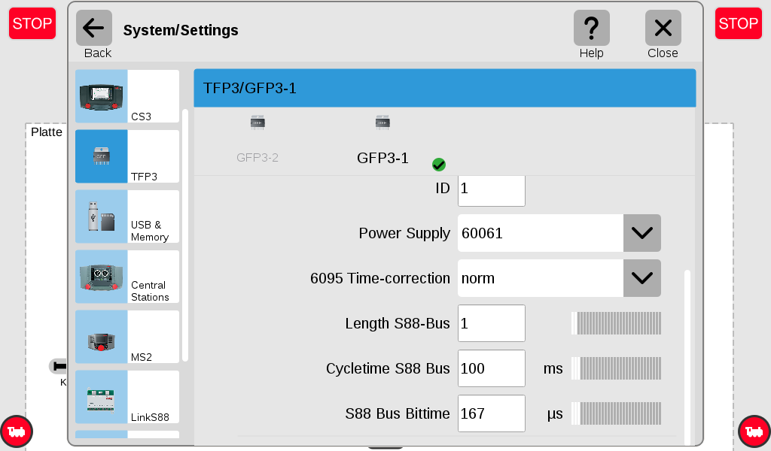Open the bottom-right red locomotive button
The image size is (771, 451).
pos(754,432)
